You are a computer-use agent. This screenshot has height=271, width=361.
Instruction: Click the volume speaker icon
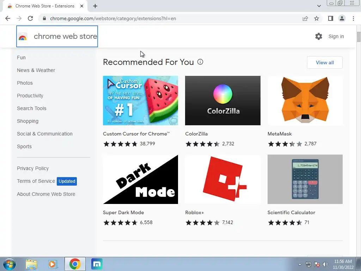click(325, 264)
